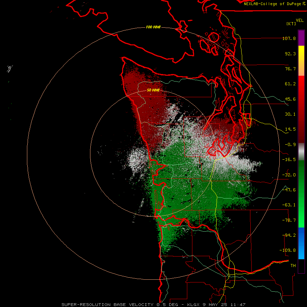Click the 9 MAY 25 11:47 timestamp
The height and width of the screenshot is (307, 307).
[224, 305]
